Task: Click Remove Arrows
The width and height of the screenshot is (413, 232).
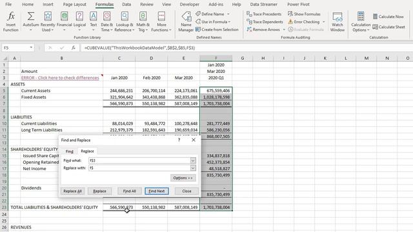Action: click(x=263, y=30)
